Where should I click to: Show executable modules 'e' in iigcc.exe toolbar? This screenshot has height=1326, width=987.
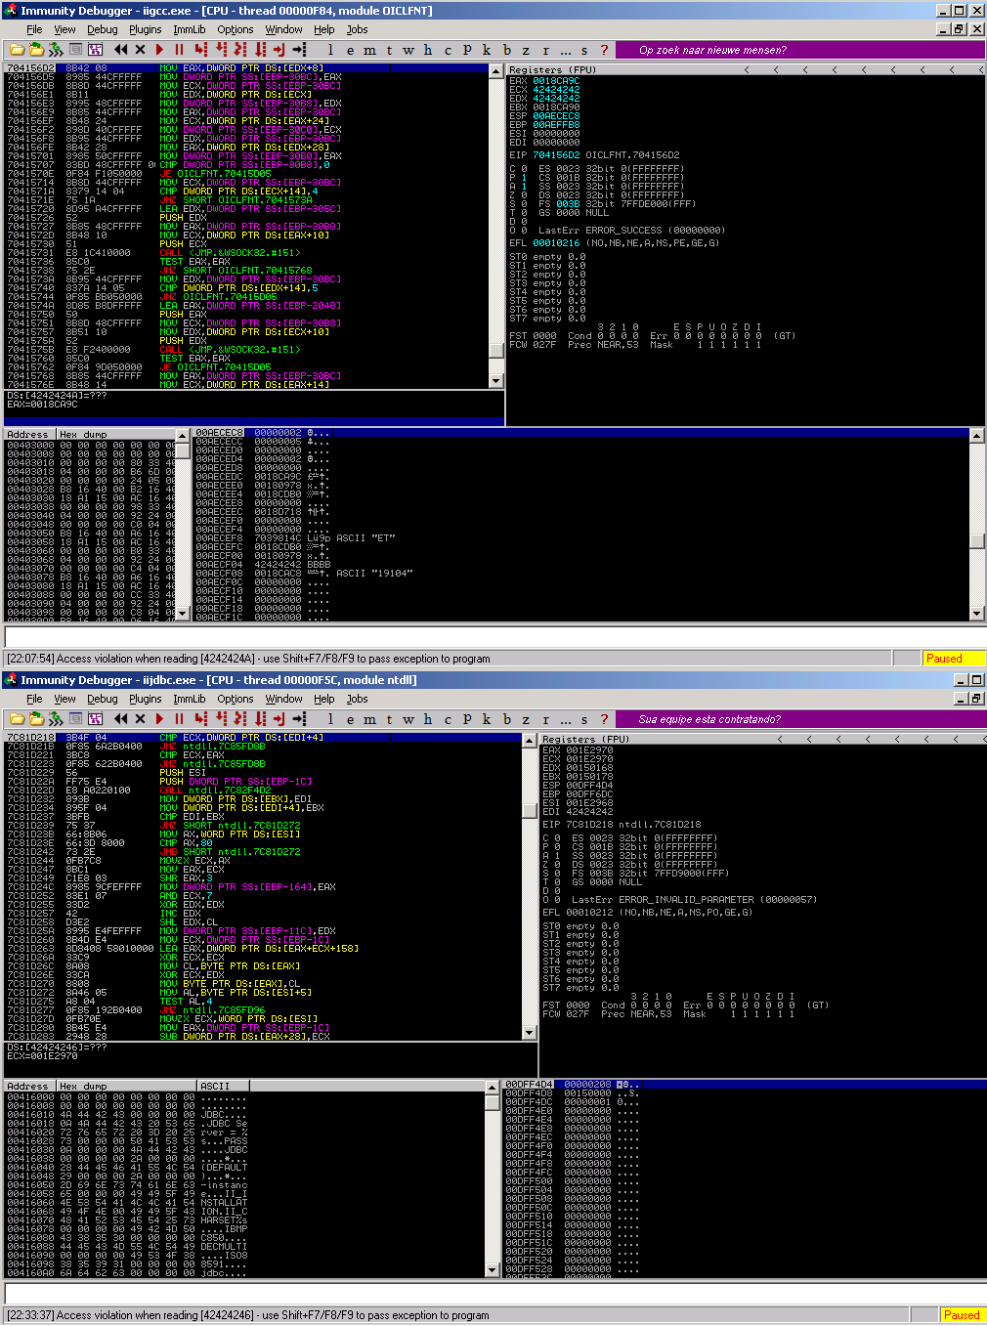[x=349, y=50]
